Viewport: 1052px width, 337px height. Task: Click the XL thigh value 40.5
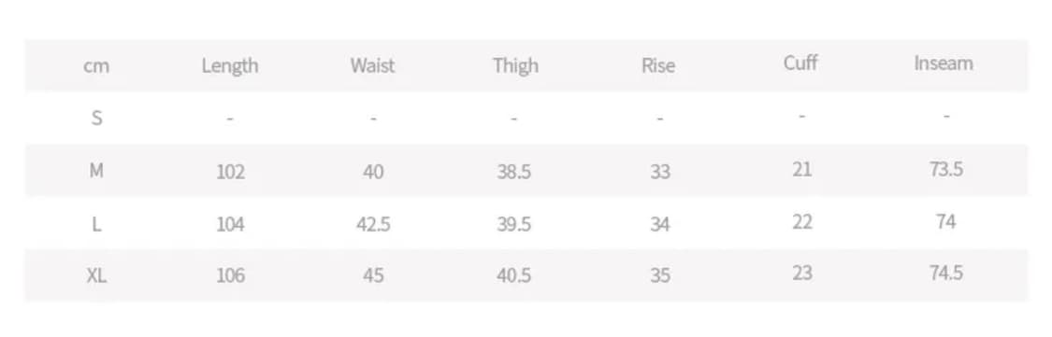[x=514, y=275]
